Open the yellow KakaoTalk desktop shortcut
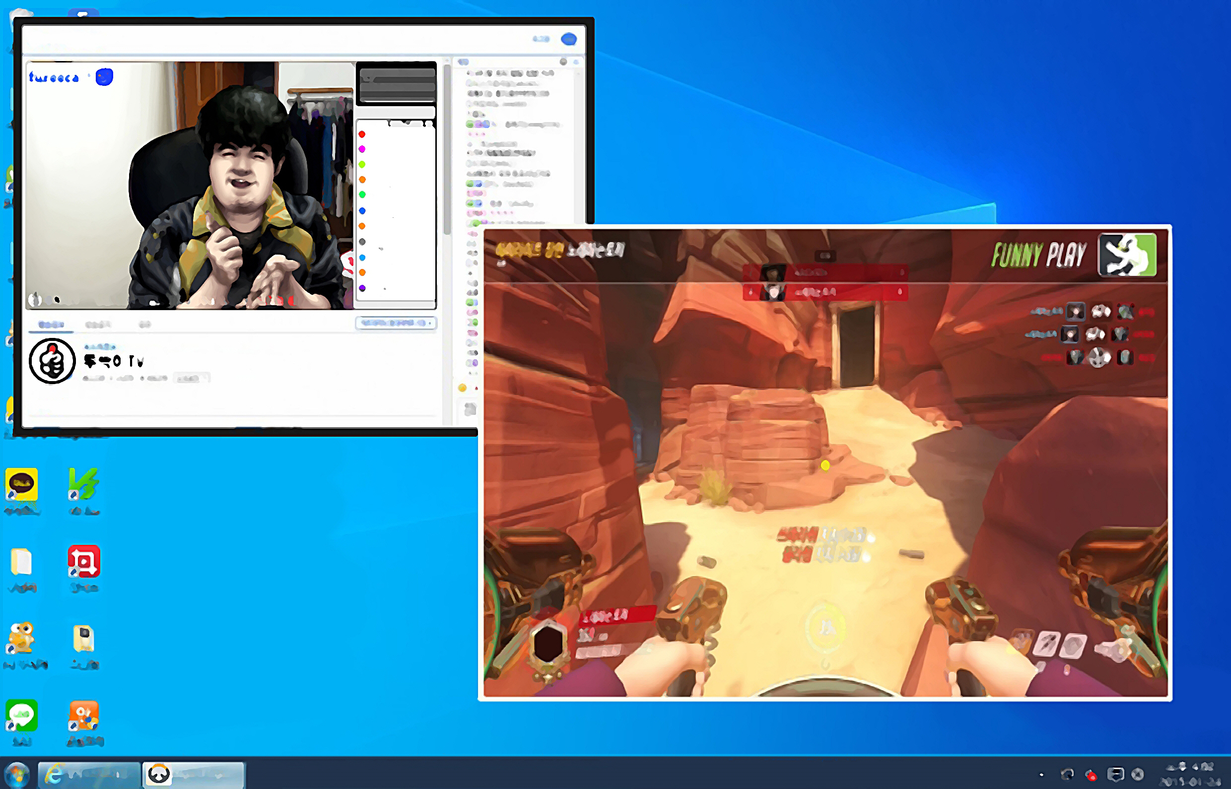Viewport: 1231px width, 789px height. 21,485
